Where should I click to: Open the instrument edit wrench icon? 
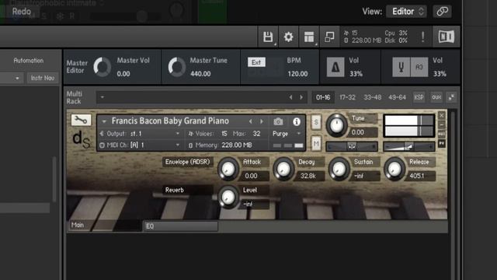point(81,120)
